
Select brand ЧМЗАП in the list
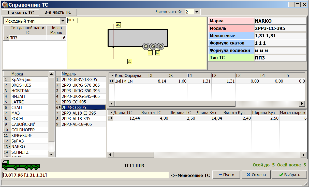(29, 96)
